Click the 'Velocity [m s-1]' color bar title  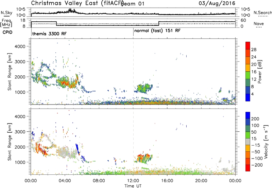266,142
